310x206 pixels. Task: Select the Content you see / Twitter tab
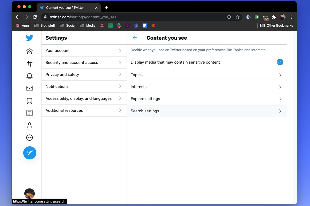(x=68, y=8)
